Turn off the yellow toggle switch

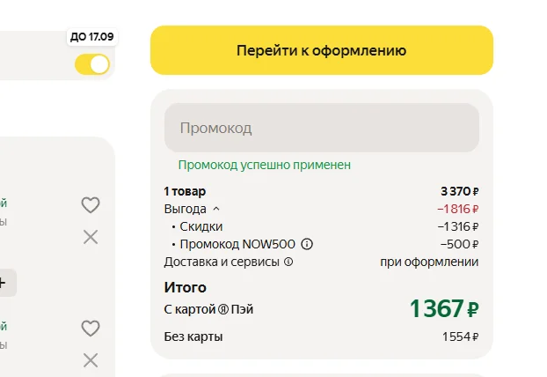[x=92, y=64]
